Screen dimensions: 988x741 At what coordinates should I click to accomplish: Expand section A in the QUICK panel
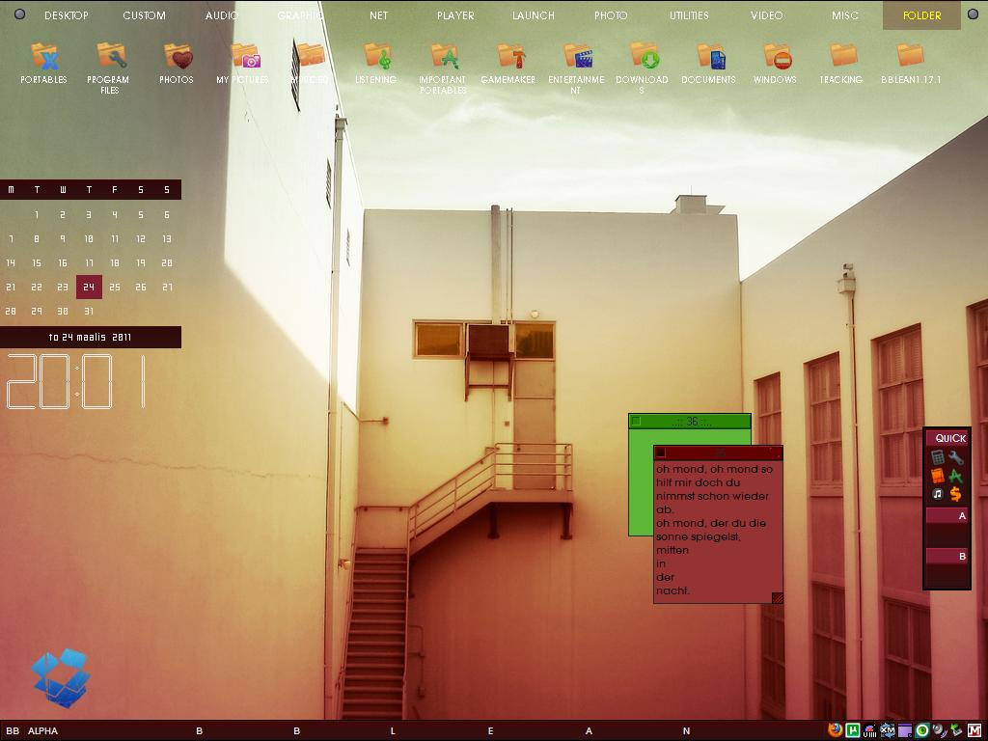[947, 515]
